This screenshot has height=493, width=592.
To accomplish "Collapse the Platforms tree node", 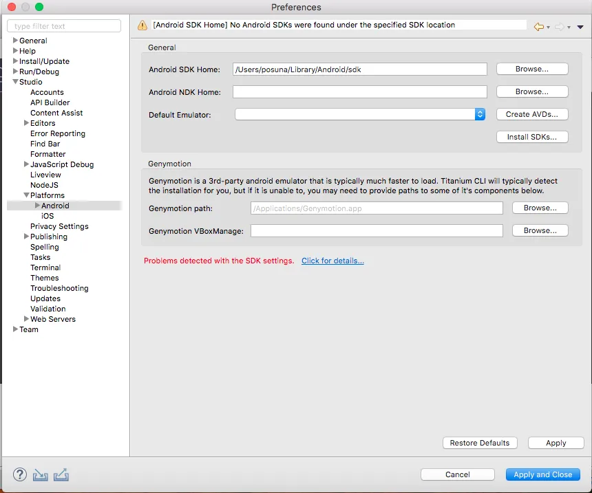I will click(26, 195).
